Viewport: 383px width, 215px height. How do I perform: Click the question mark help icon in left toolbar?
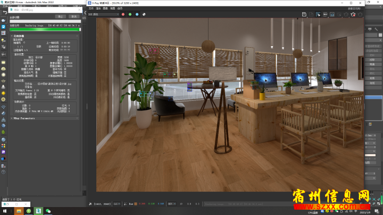[3, 172]
